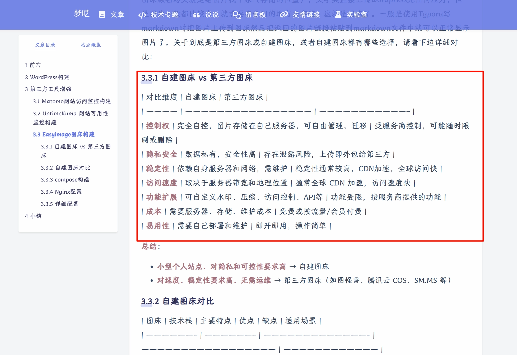Click the 文章 document icon
Image resolution: width=517 pixels, height=355 pixels.
102,14
